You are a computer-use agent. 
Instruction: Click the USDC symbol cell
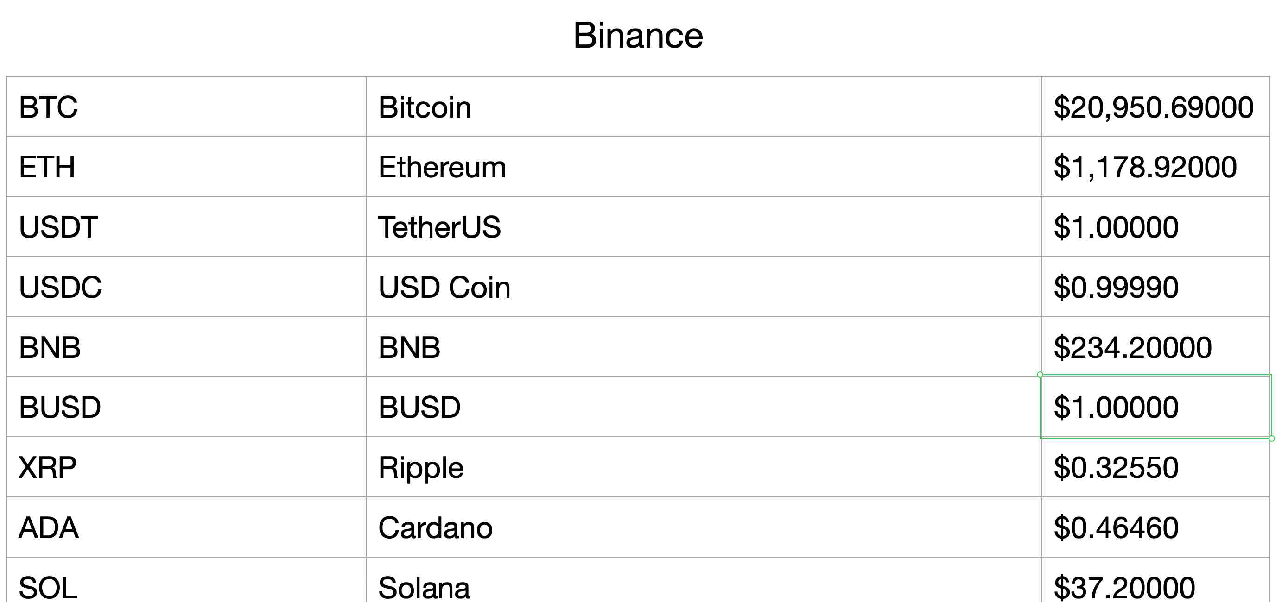coord(186,287)
